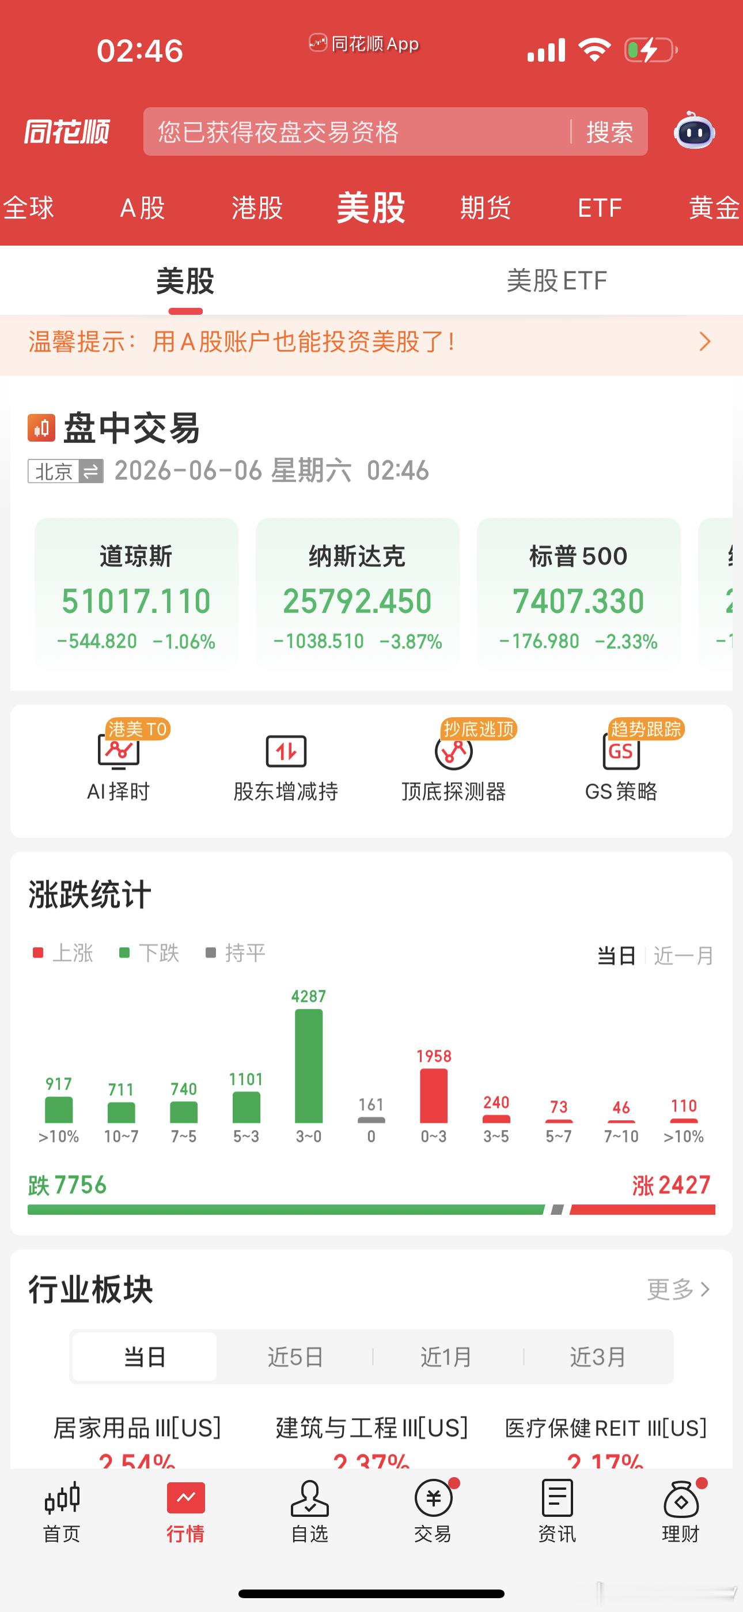Image resolution: width=743 pixels, height=1612 pixels.
Task: Go to 首页 in bottom navigation
Action: [x=62, y=1512]
